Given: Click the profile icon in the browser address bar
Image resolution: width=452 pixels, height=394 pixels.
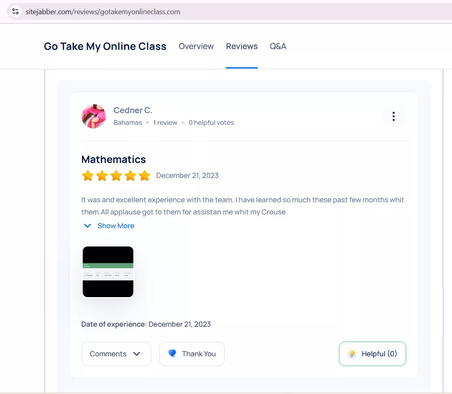Looking at the screenshot, I should pos(15,11).
